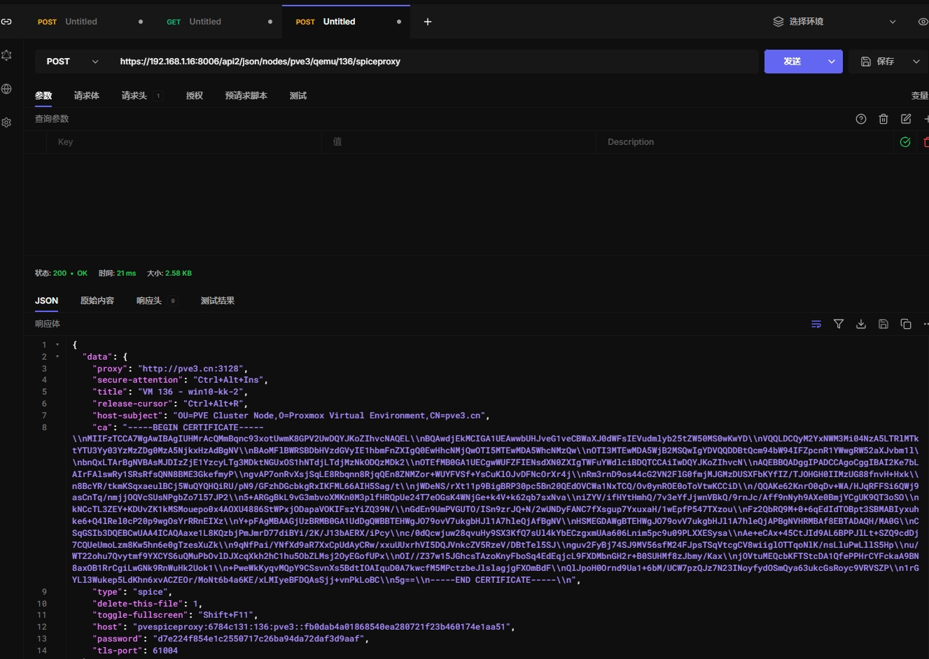
Task: Copy the response body with copy icon
Action: coord(905,324)
